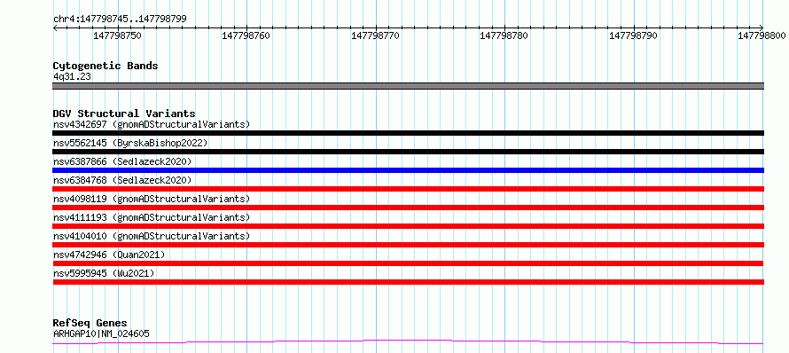Click the red bar for nsv4742946
The width and height of the screenshot is (789, 353).
tap(408, 263)
